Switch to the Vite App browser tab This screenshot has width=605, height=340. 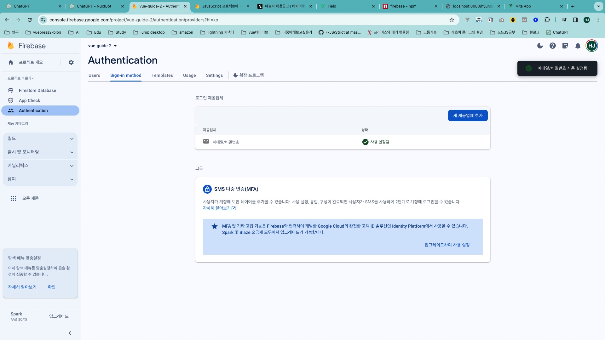point(535,6)
